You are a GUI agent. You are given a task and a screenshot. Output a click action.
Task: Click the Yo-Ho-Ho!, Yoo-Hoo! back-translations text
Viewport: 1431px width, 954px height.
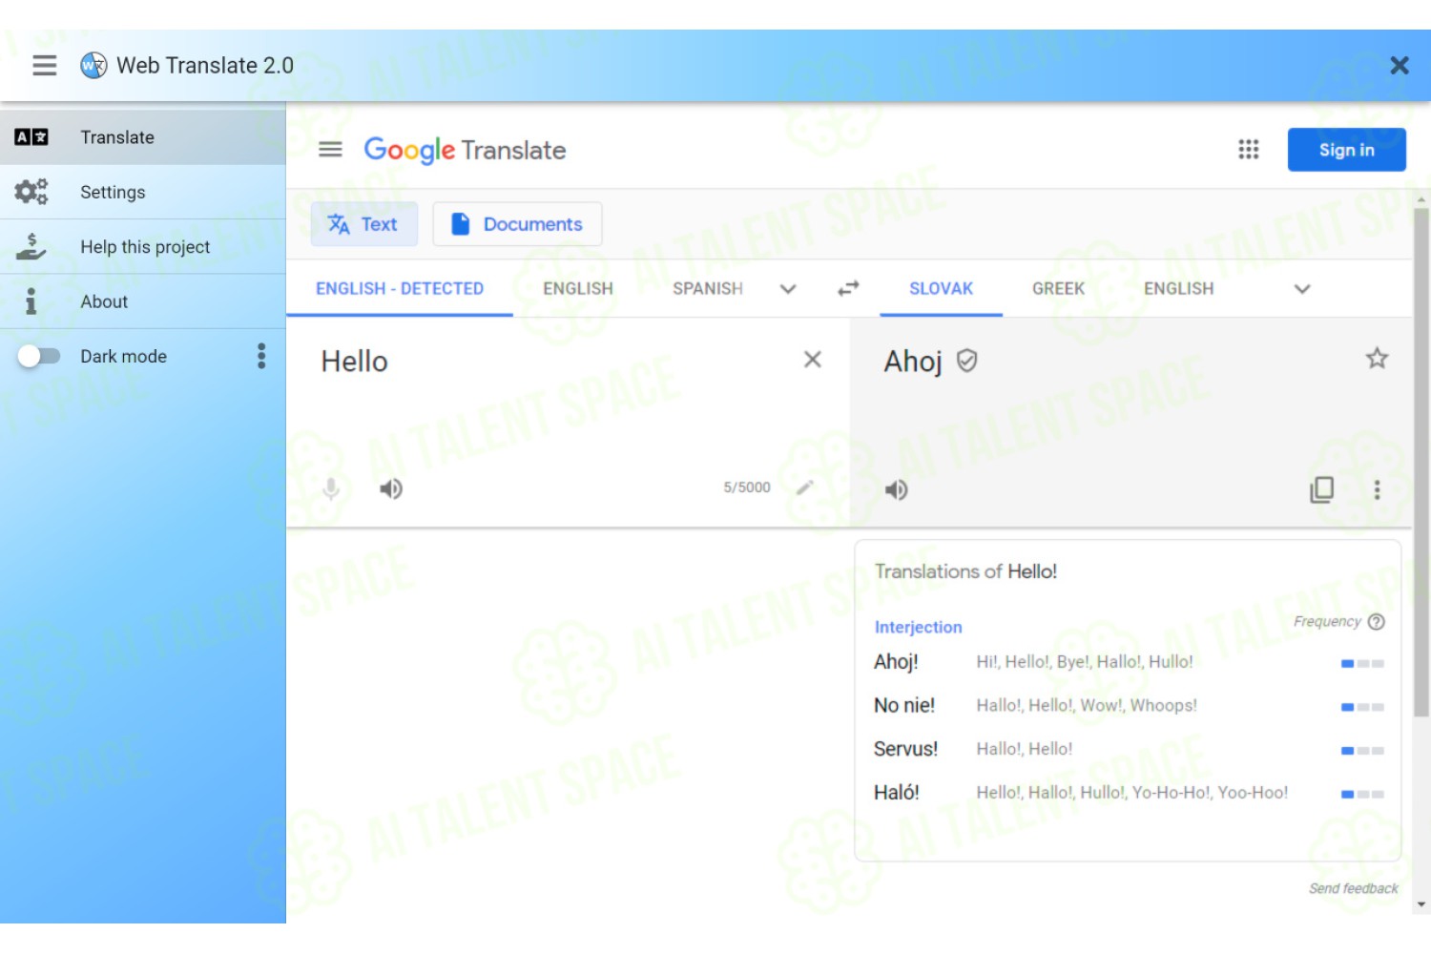point(1210,793)
